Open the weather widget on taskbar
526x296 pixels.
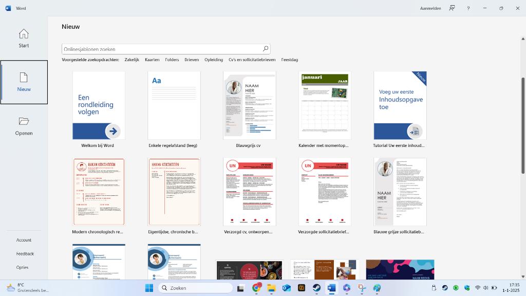28,288
